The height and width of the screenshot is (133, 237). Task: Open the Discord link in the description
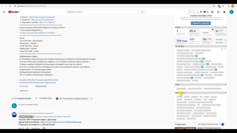[x=42, y=17]
